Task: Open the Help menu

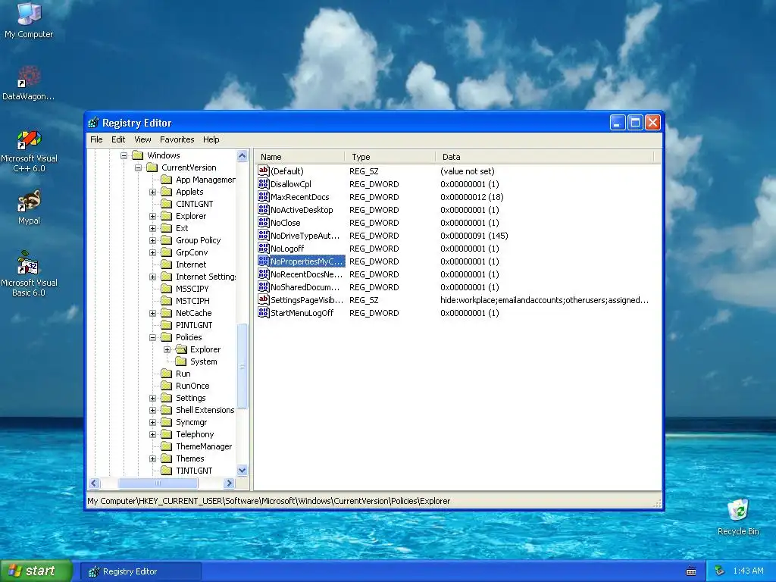Action: 211,139
